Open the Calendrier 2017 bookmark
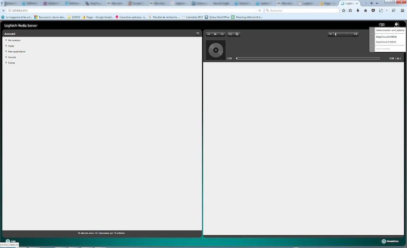 tap(192, 17)
